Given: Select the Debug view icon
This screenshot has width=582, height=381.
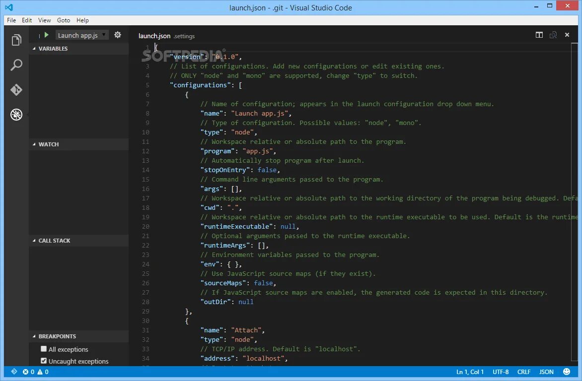Looking at the screenshot, I should point(16,115).
